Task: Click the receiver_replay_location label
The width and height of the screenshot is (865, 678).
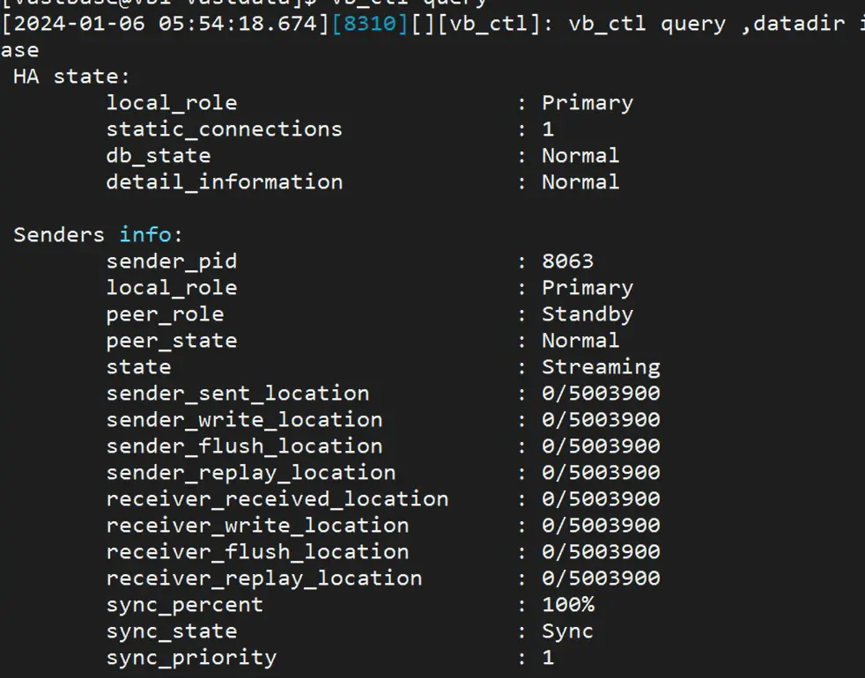Action: point(263,579)
